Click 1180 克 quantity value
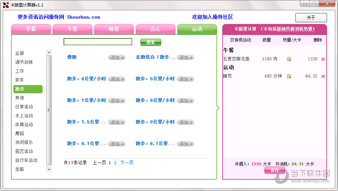338x191 pixels. tap(270, 59)
